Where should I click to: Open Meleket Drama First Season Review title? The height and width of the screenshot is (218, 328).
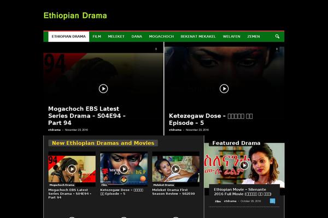(173, 192)
